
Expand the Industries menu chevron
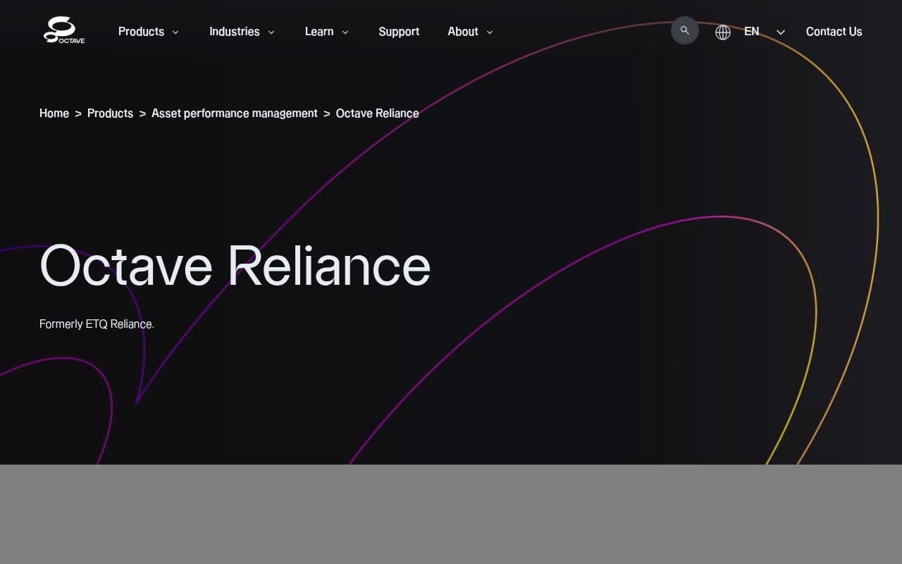pos(271,32)
